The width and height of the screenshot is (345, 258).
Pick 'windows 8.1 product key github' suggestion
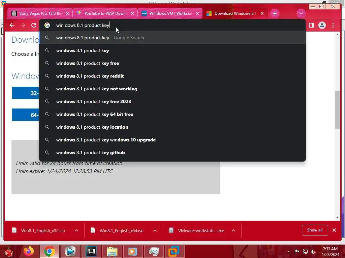(172, 153)
